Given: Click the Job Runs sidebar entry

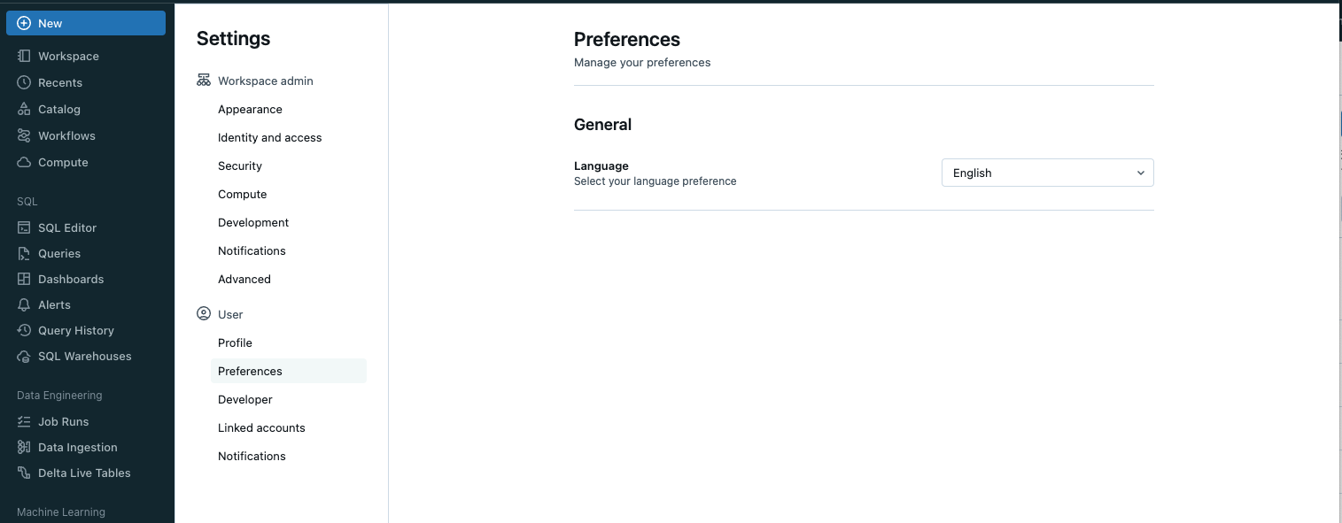Looking at the screenshot, I should [63, 421].
